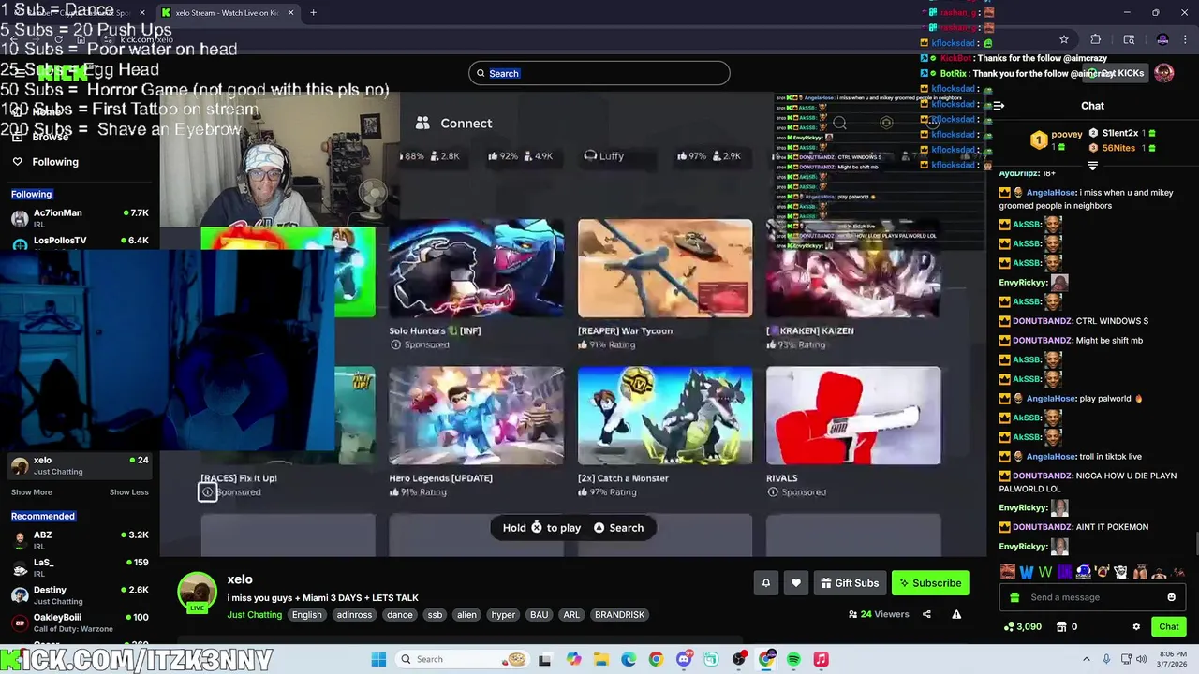Select the hyper tag
Image resolution: width=1199 pixels, height=674 pixels.
coord(503,615)
